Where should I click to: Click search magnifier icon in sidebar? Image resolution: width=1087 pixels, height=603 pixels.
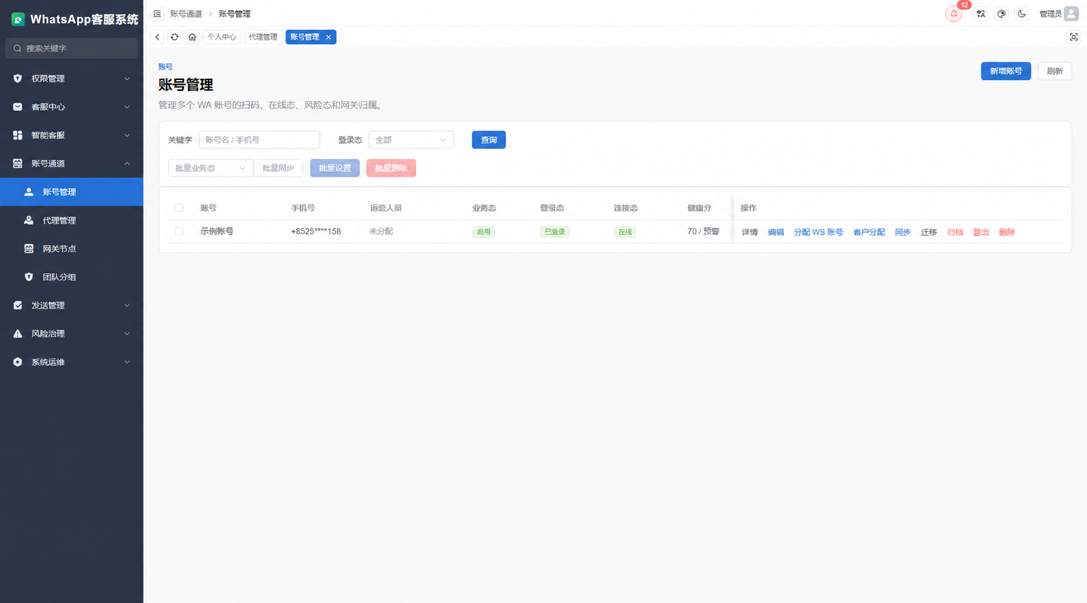point(17,48)
